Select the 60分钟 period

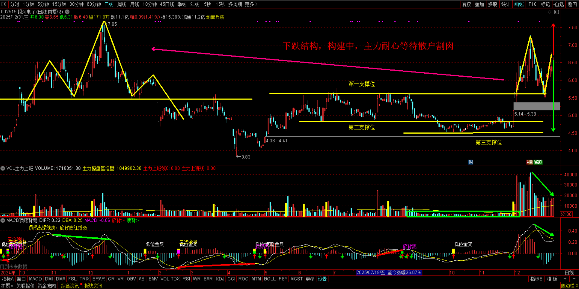(94, 4)
